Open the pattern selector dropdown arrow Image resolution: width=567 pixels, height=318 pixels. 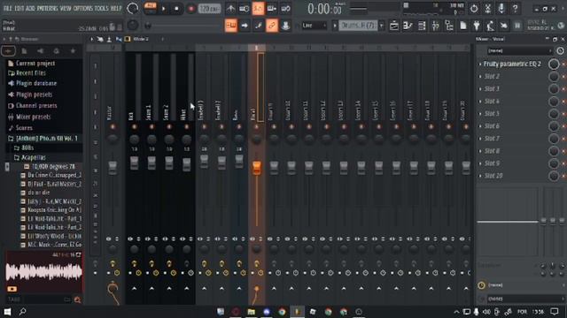pyautogui.click(x=382, y=26)
